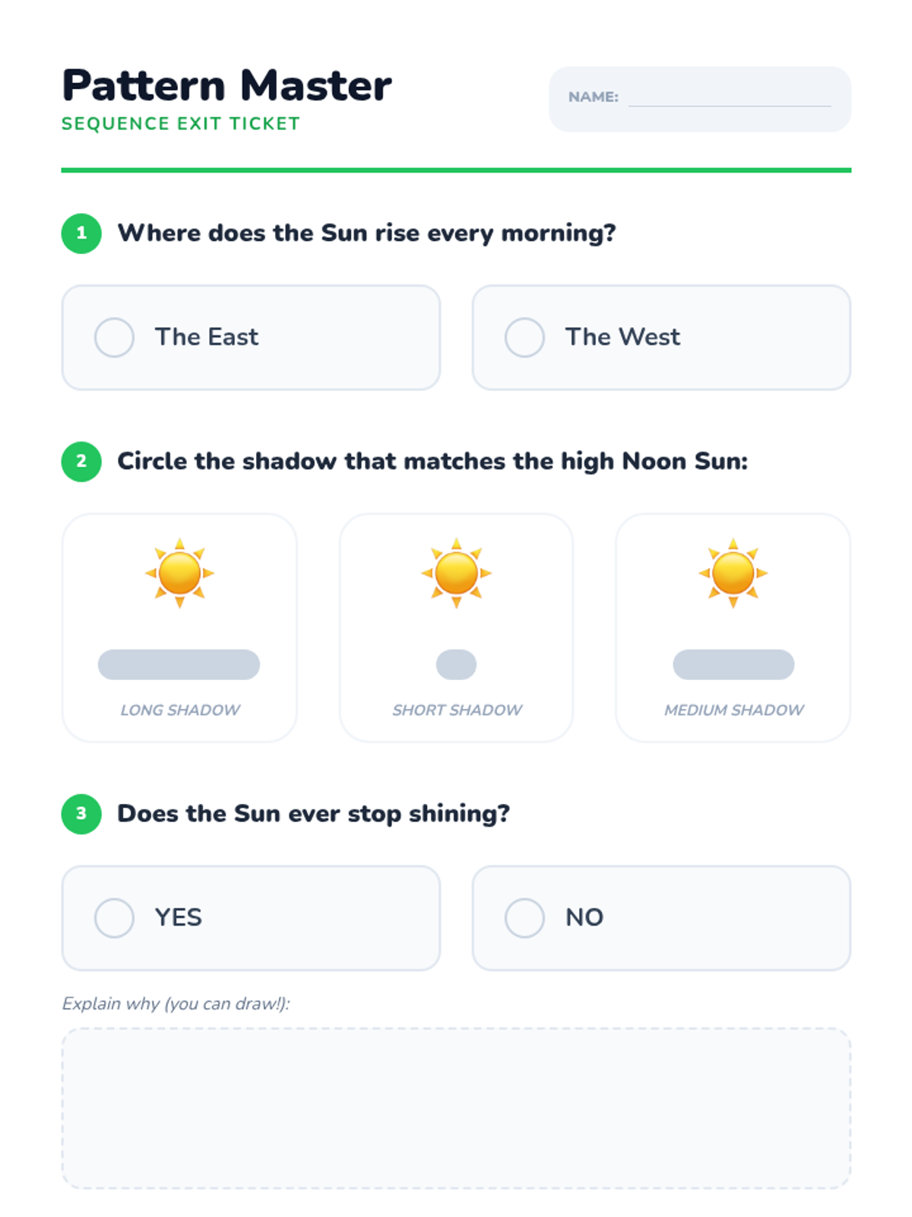This screenshot has height=1217, width=912.
Task: Click the short gray shadow pill
Action: click(456, 664)
